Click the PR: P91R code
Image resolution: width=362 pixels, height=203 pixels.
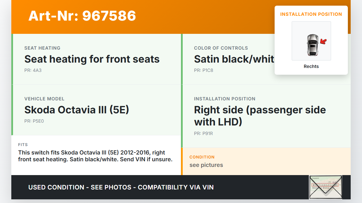click(203, 134)
